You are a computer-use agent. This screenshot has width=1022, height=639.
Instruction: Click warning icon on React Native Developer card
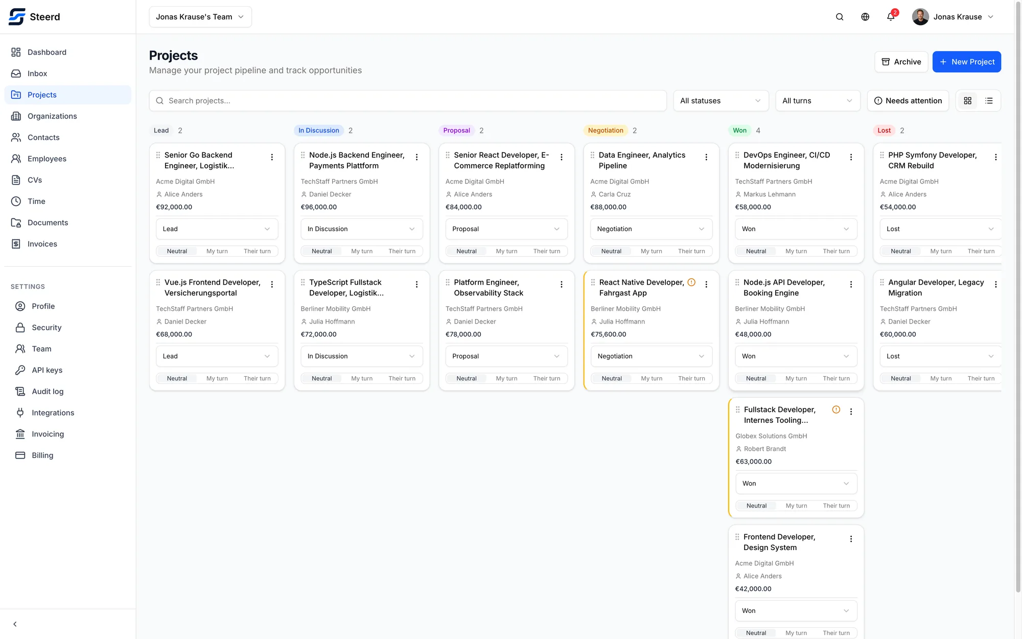click(x=691, y=282)
